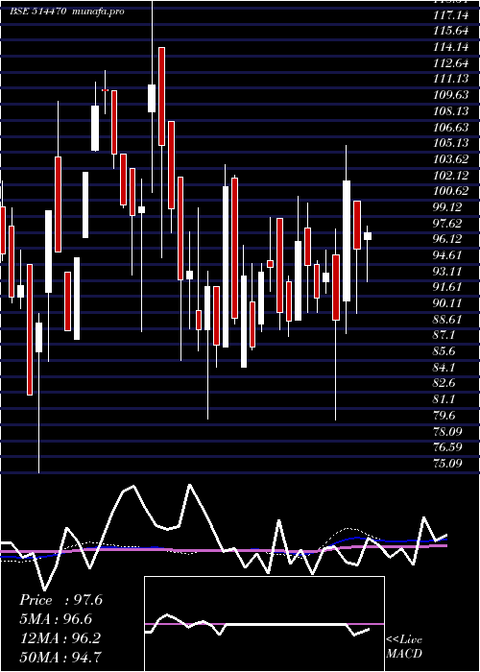Click the <<Live MACD label

(x=404, y=646)
